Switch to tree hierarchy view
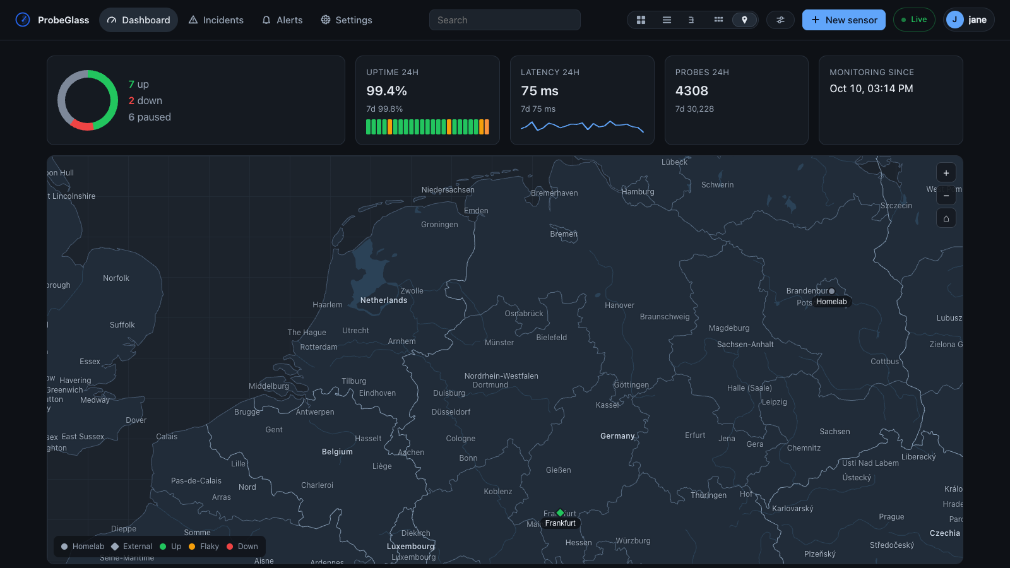1010x568 pixels. pos(692,20)
